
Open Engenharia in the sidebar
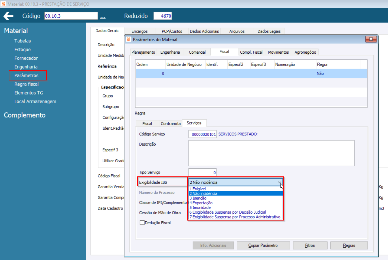tap(26, 67)
